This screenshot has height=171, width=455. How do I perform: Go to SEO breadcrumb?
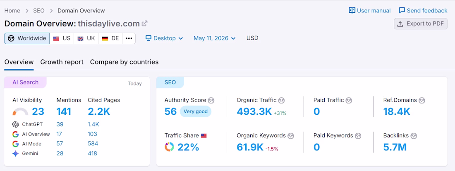pyautogui.click(x=38, y=11)
